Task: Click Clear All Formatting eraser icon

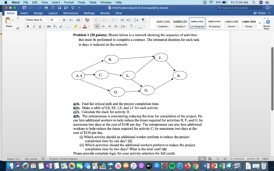Action: [x=87, y=20]
